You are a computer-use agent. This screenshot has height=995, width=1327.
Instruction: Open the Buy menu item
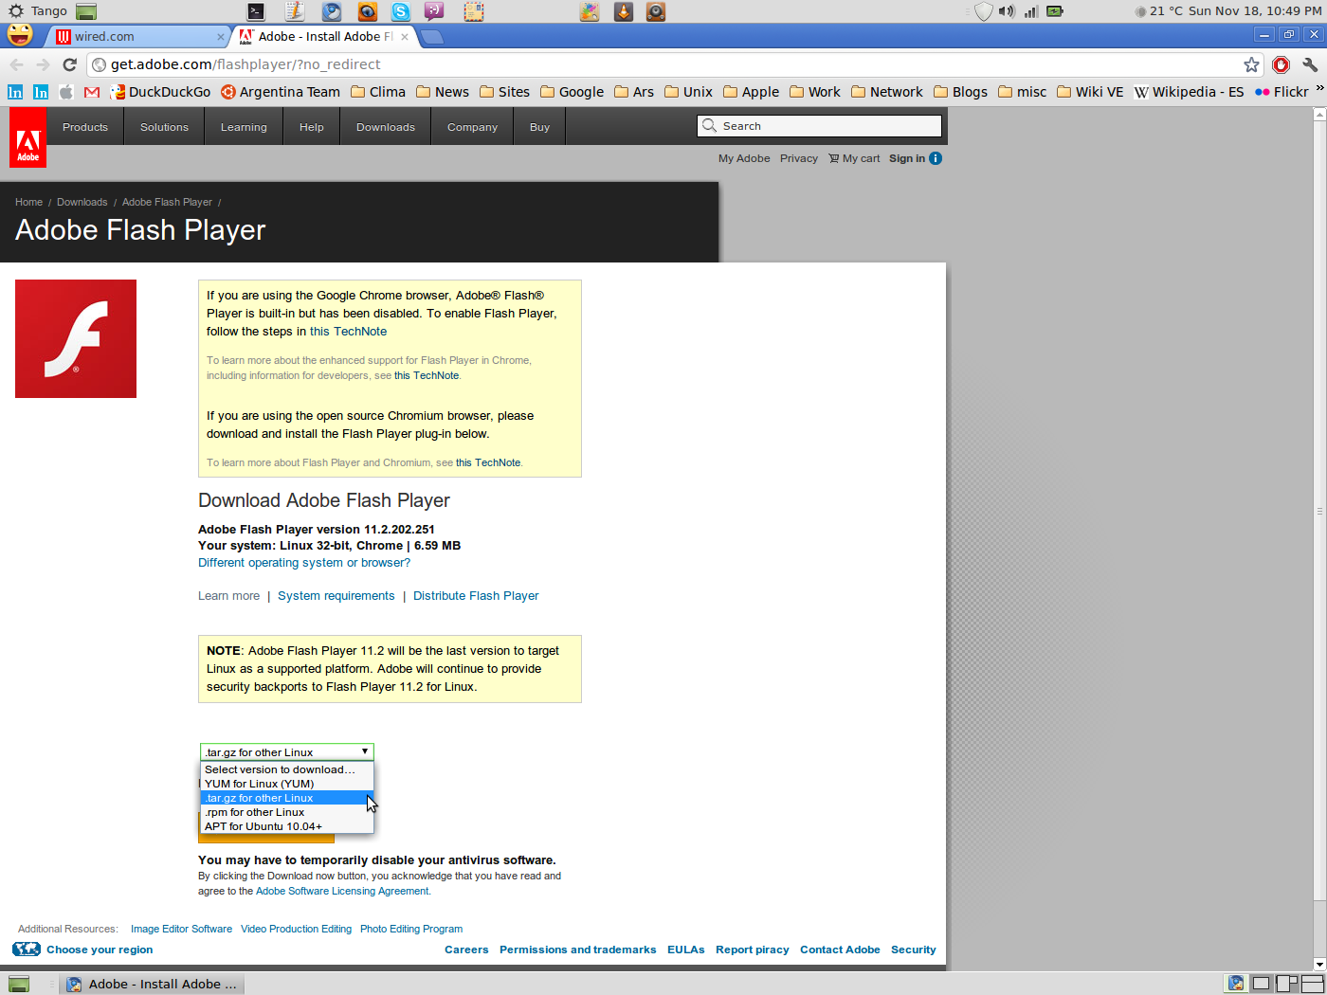[x=539, y=127]
